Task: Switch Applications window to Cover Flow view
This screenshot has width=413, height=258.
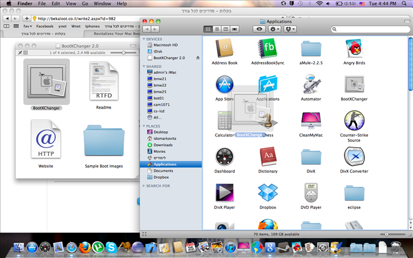Action: click(234, 29)
